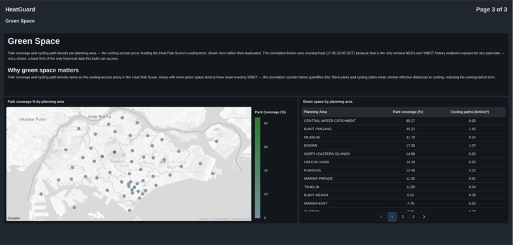
Task: Click the HeatGuard app title
Action: 20,10
